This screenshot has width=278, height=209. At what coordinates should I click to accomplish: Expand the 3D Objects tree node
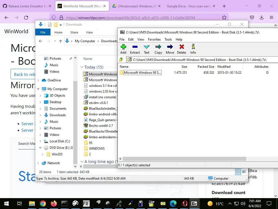40,96
